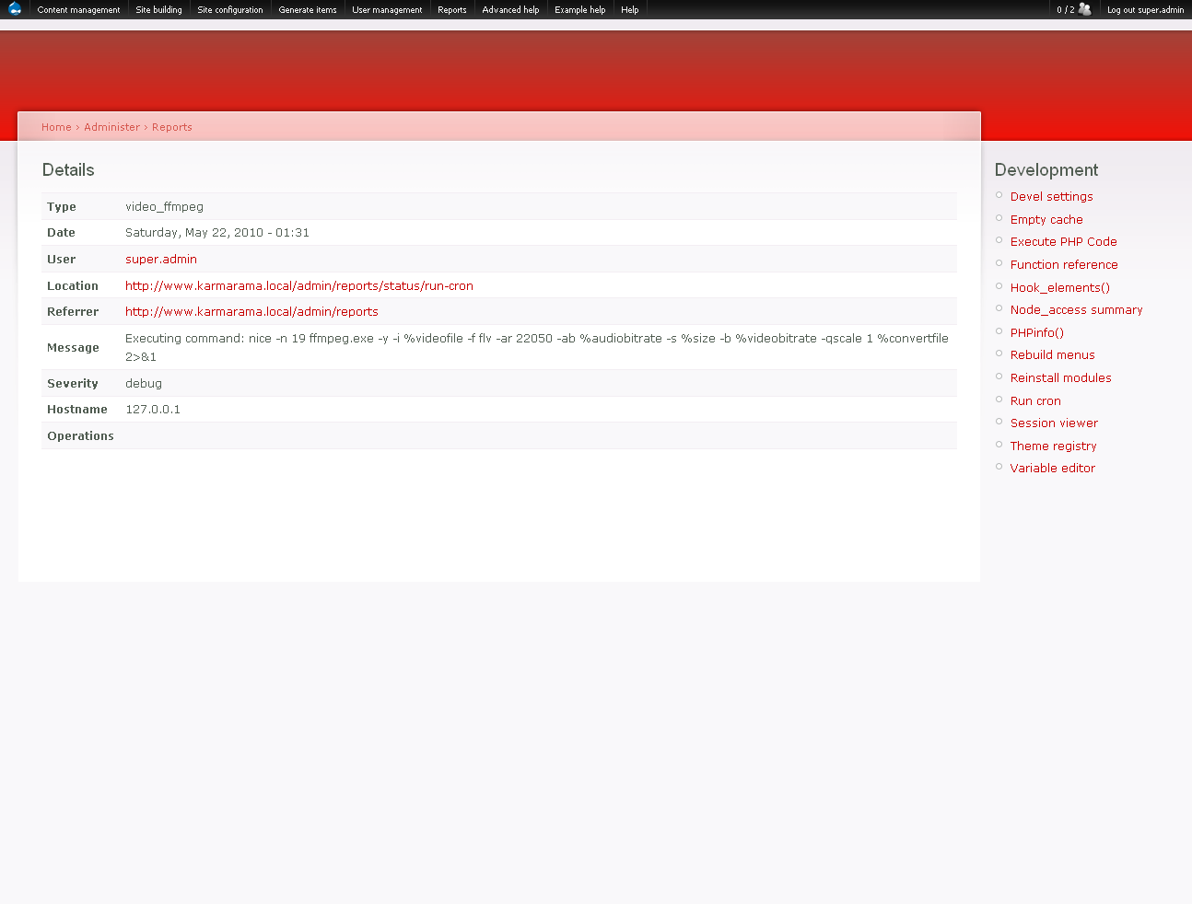Open PHPinfo() from the sidebar
The image size is (1192, 904).
[1036, 332]
